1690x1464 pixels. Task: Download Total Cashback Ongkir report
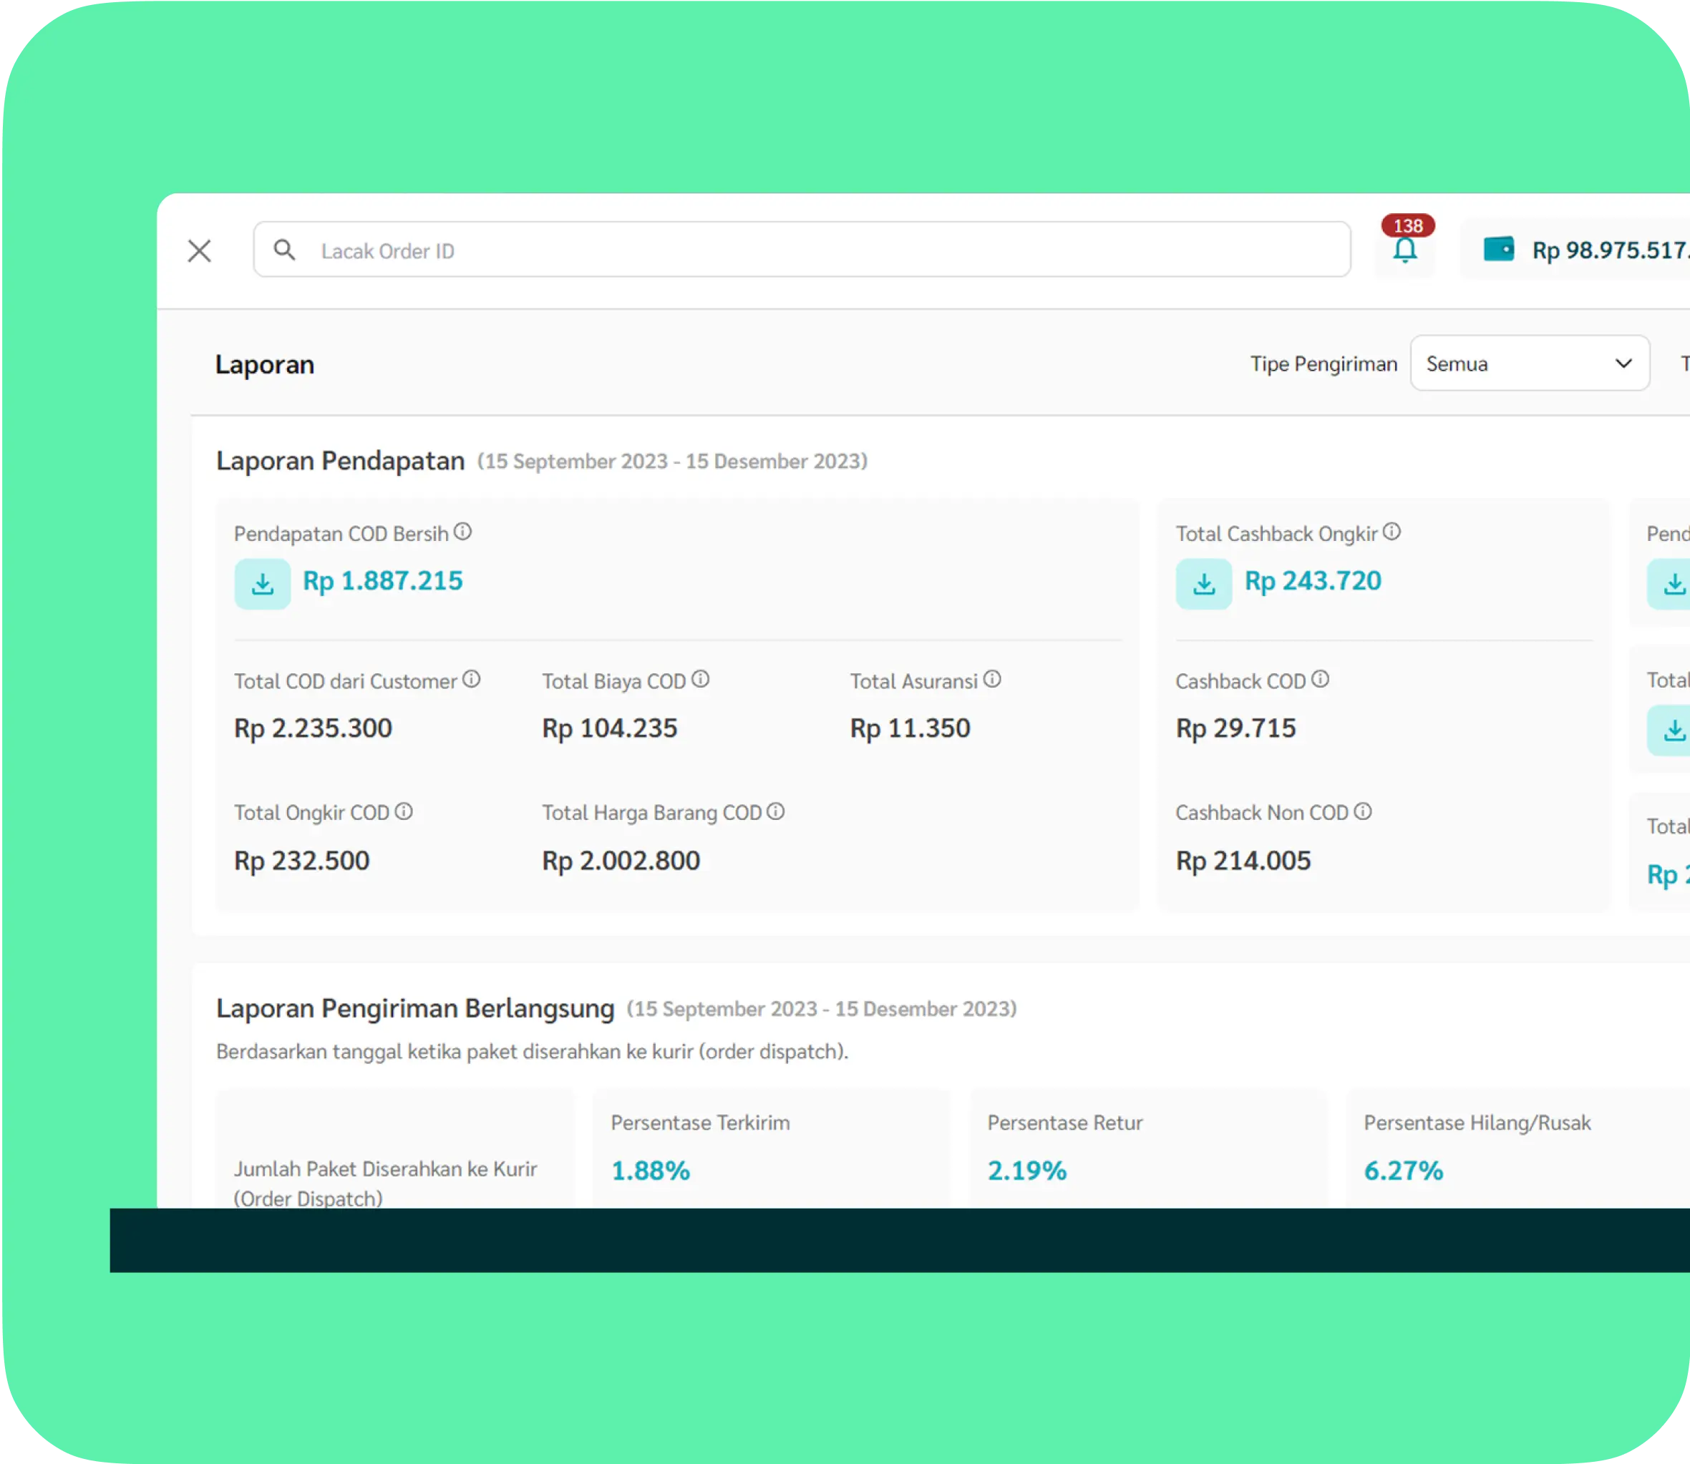[1204, 584]
